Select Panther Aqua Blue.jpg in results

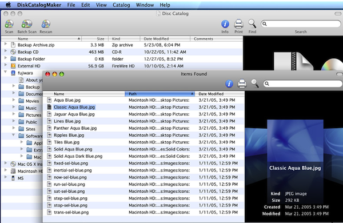point(75,128)
